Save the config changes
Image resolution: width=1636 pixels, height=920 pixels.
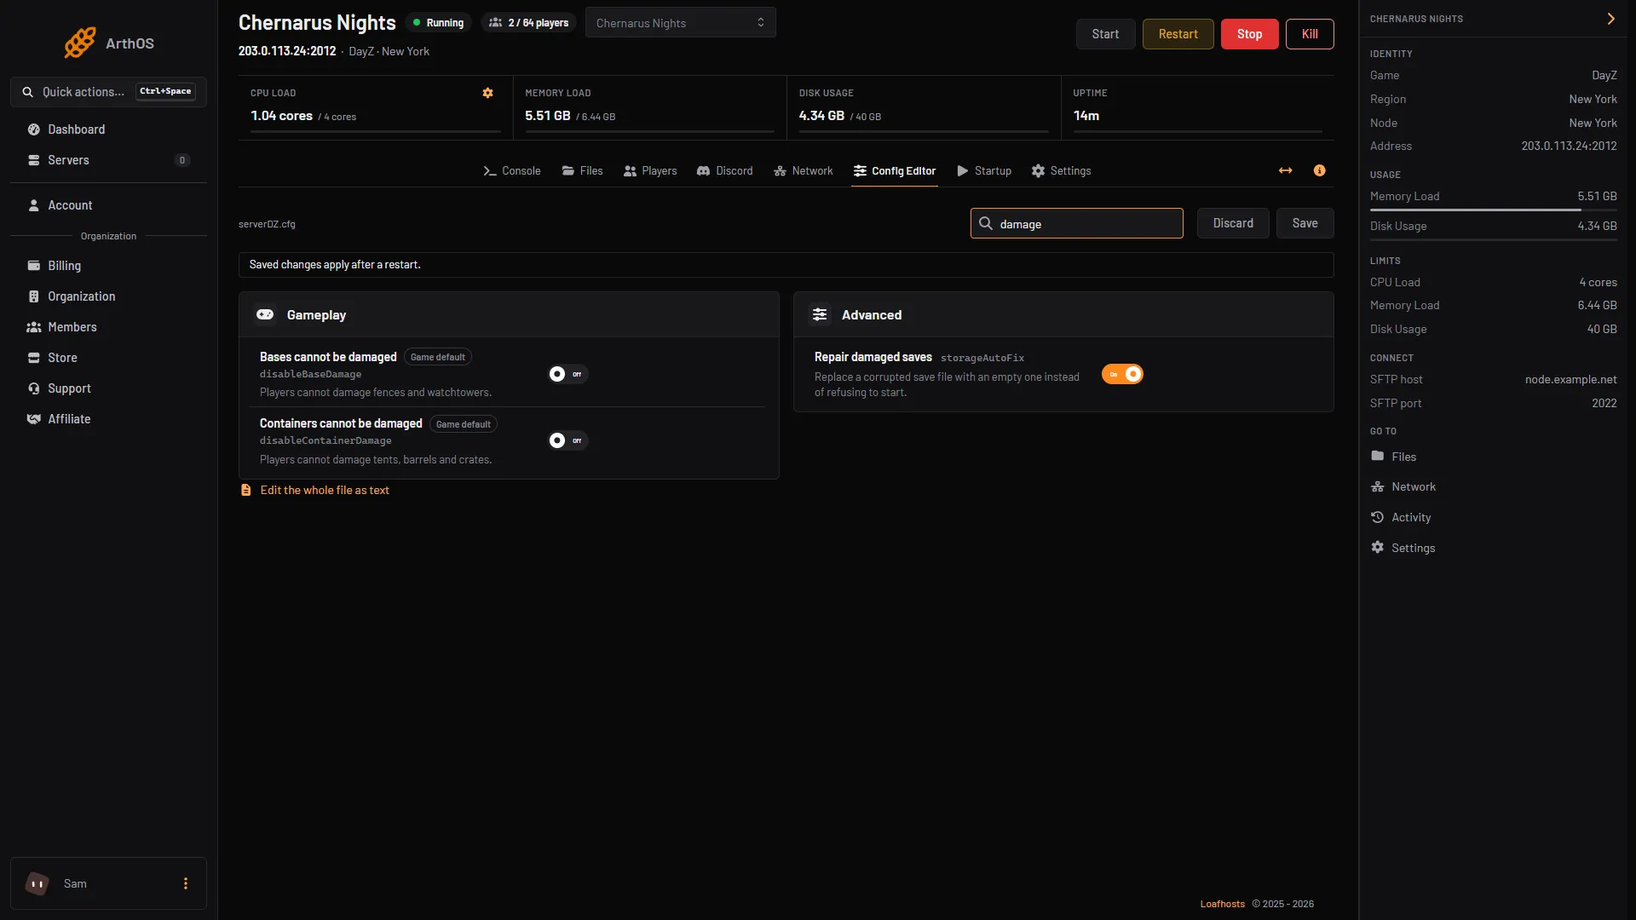click(1305, 223)
